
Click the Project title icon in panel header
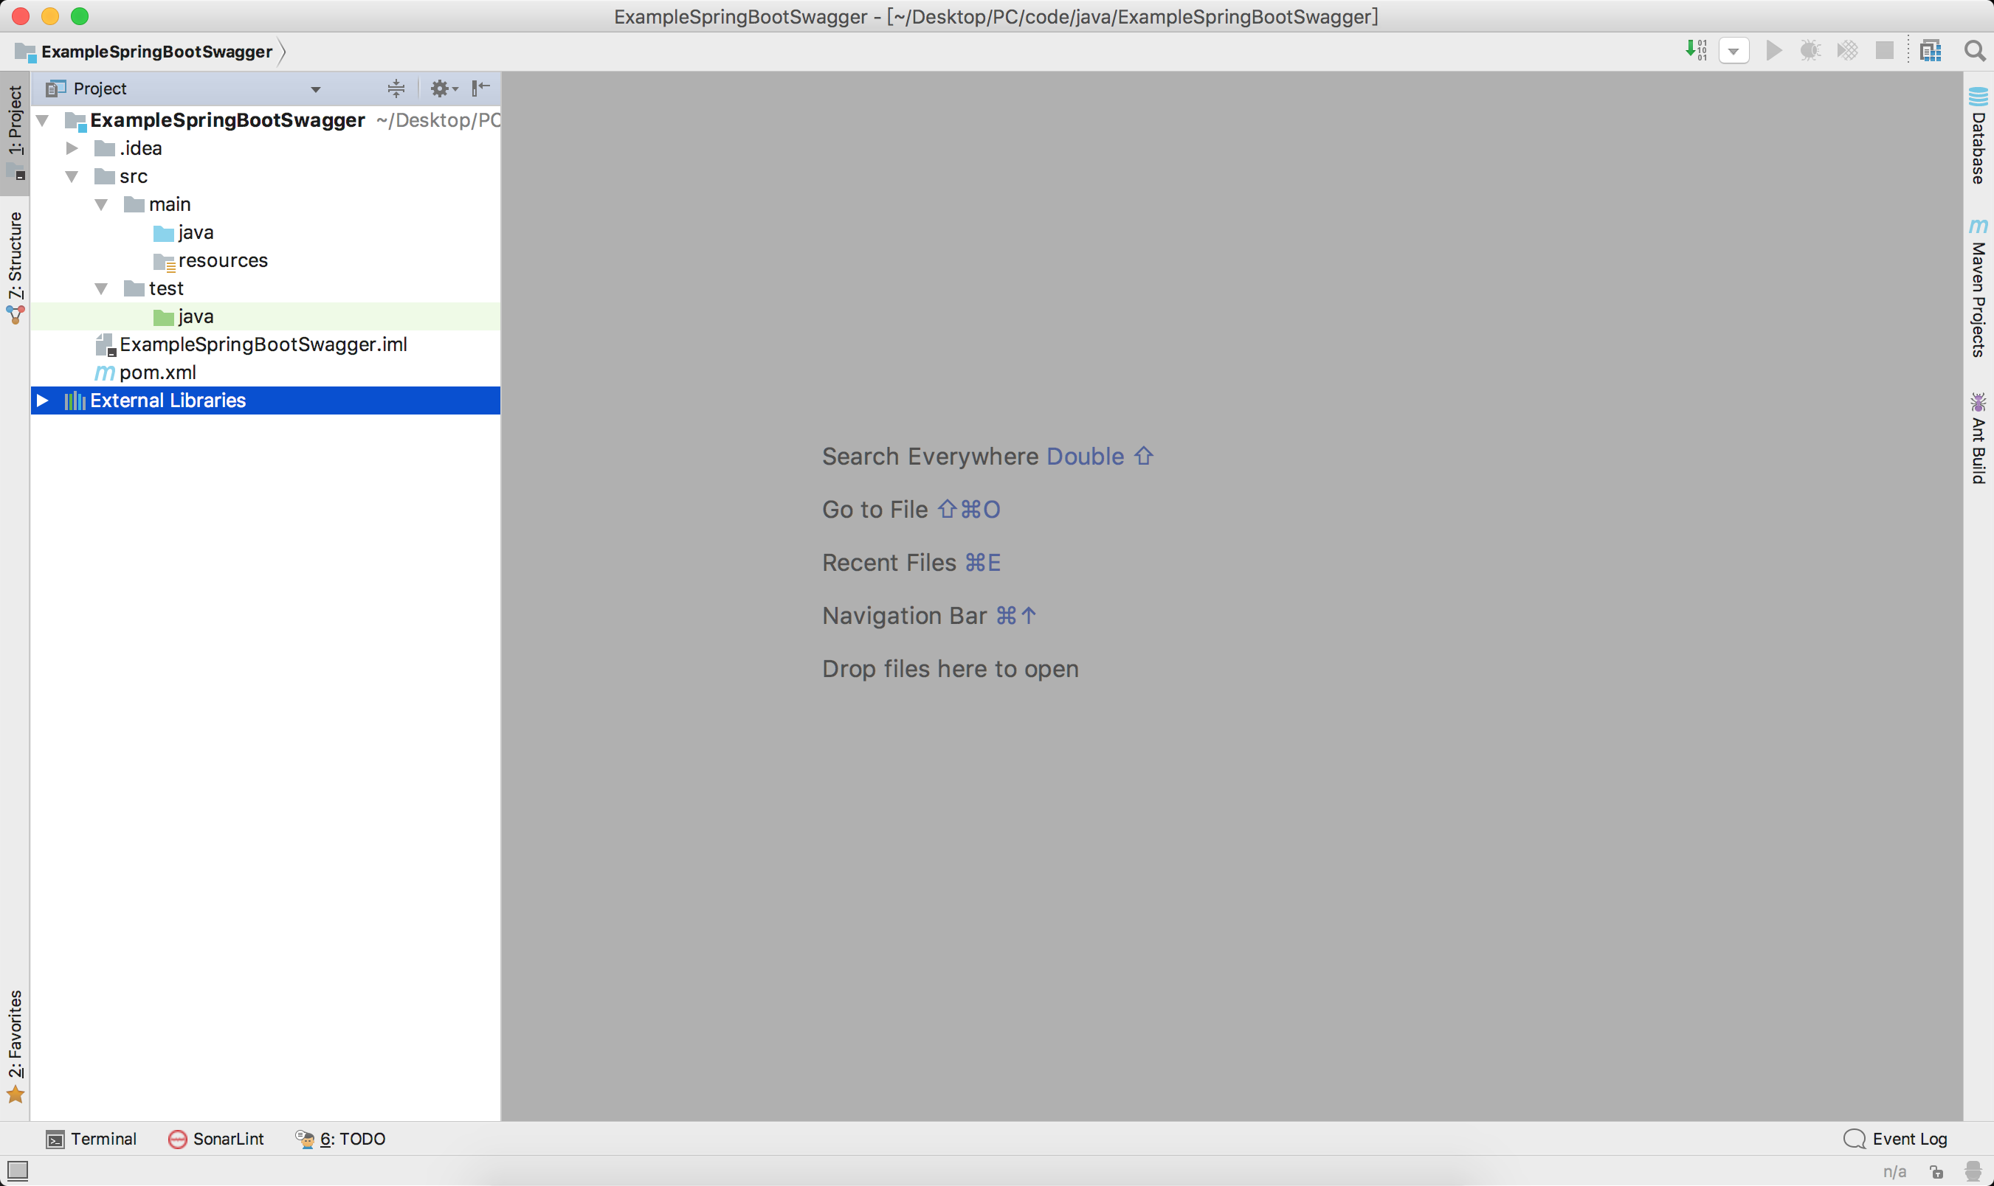[x=55, y=88]
